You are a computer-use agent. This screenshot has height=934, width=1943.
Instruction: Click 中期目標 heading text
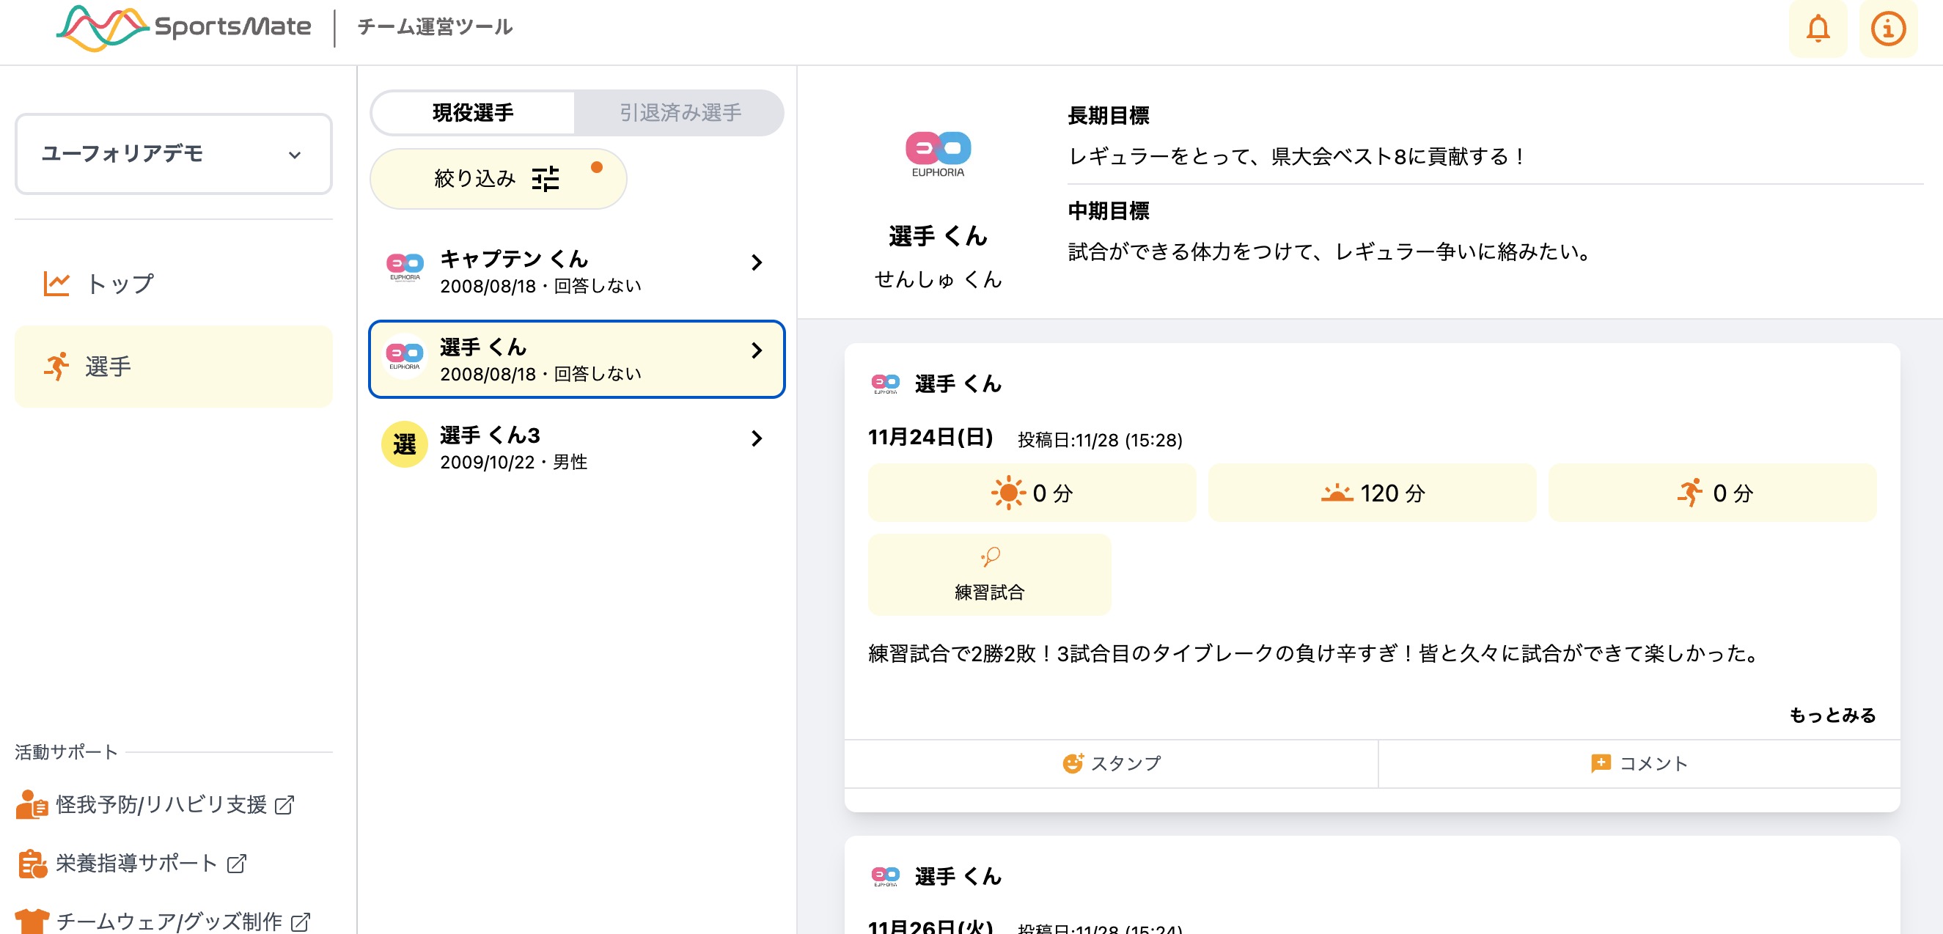click(1108, 211)
